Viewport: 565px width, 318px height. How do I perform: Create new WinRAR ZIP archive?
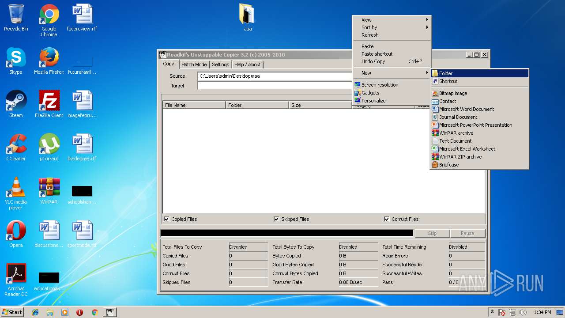point(479,157)
